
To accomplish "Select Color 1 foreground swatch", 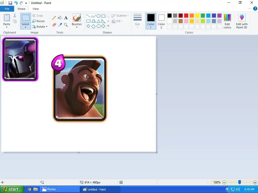I will tap(151, 21).
